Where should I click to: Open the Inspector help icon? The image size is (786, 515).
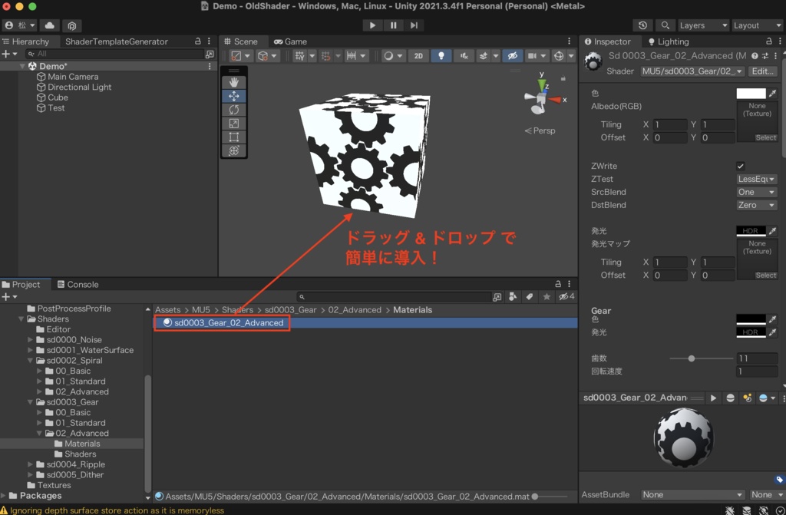(x=755, y=55)
